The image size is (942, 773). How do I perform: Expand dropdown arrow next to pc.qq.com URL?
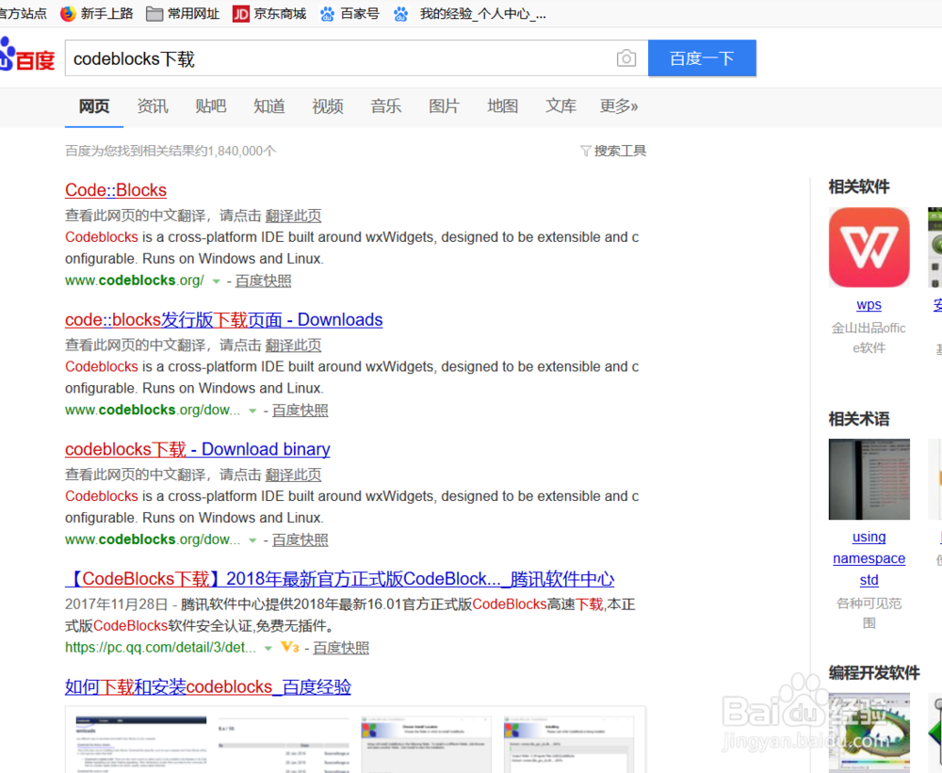coord(268,648)
